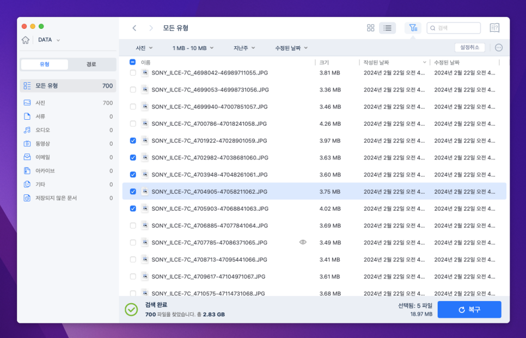Image resolution: width=526 pixels, height=338 pixels.
Task: Open the DATA drive dropdown
Action: point(49,40)
